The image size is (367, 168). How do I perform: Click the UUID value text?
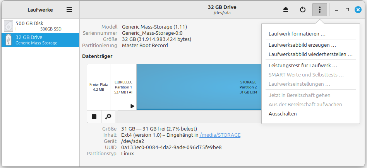[171, 148]
